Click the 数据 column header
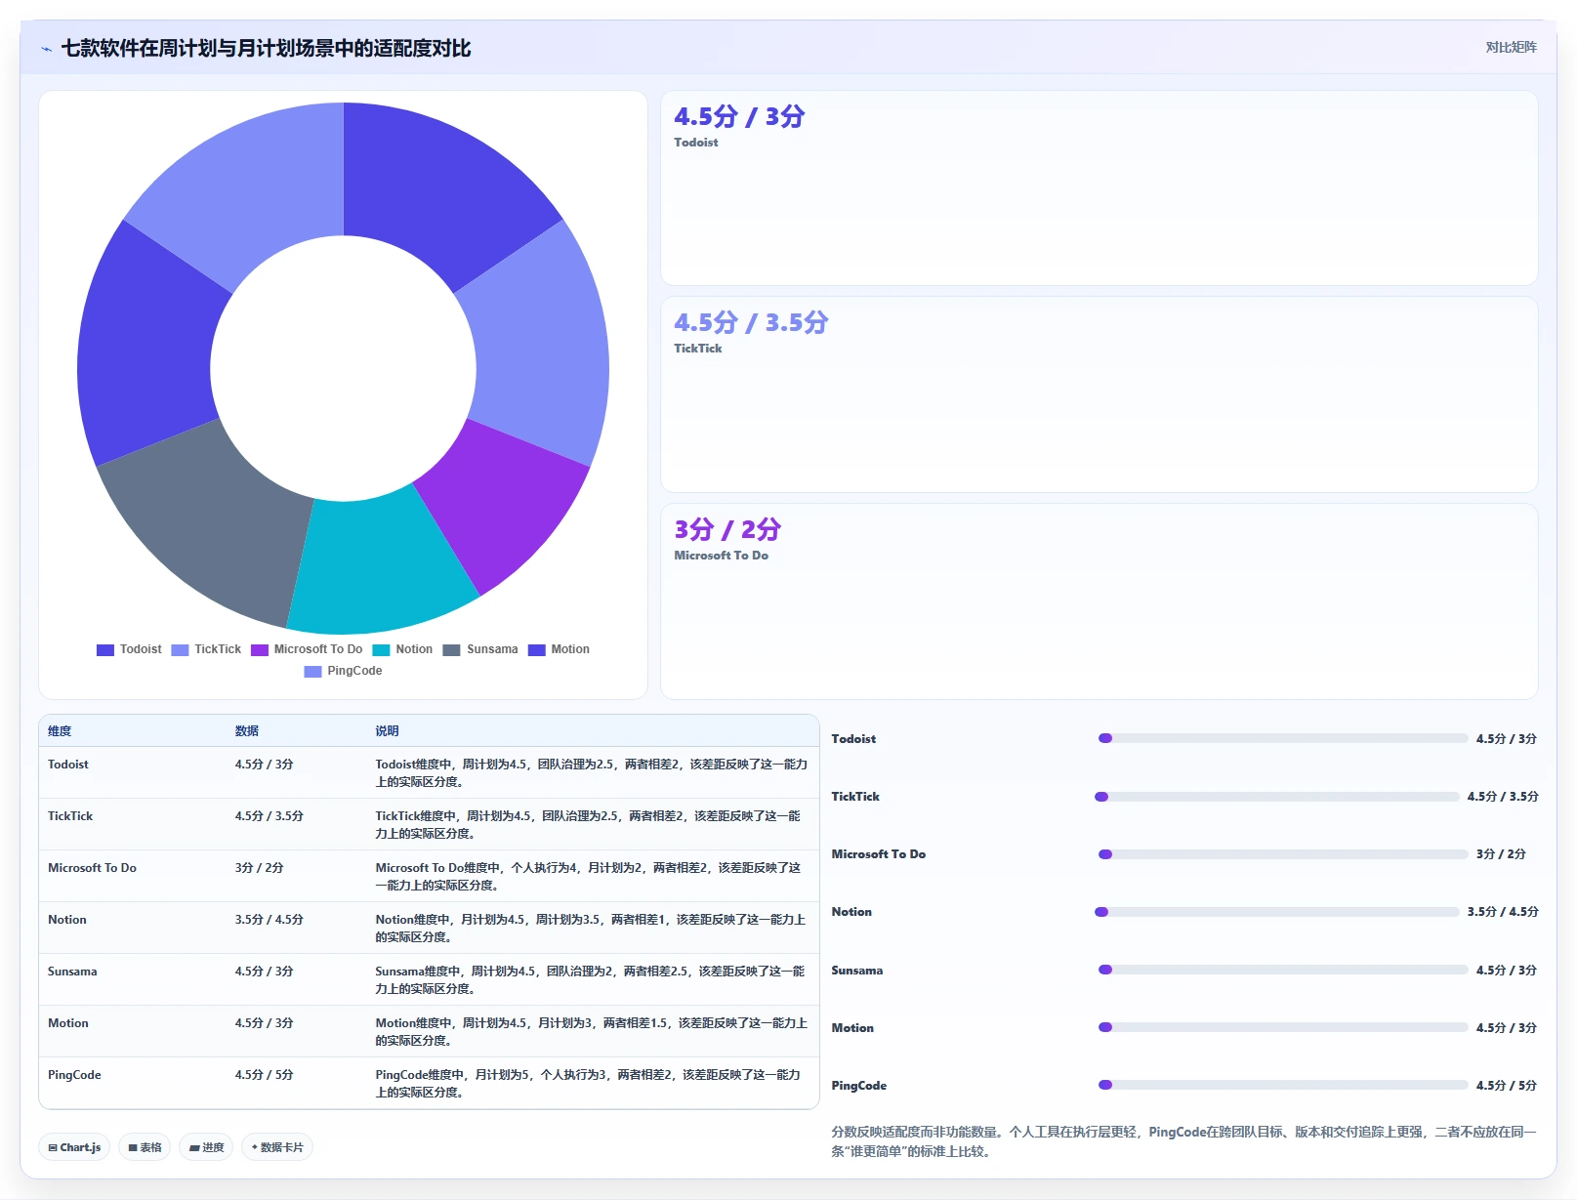 [247, 731]
